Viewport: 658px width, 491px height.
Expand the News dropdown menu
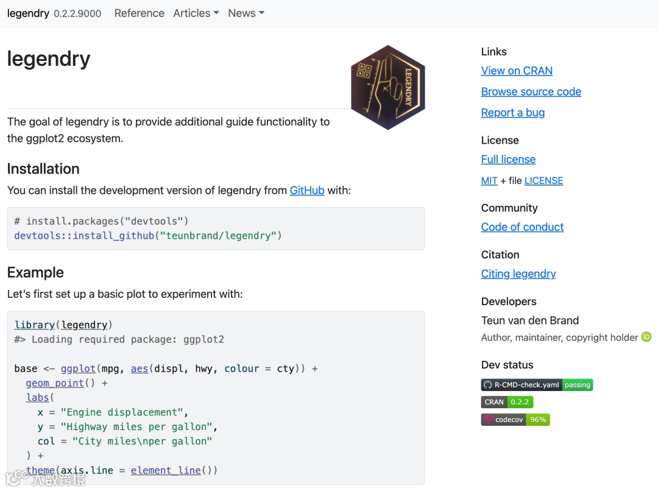(x=246, y=13)
